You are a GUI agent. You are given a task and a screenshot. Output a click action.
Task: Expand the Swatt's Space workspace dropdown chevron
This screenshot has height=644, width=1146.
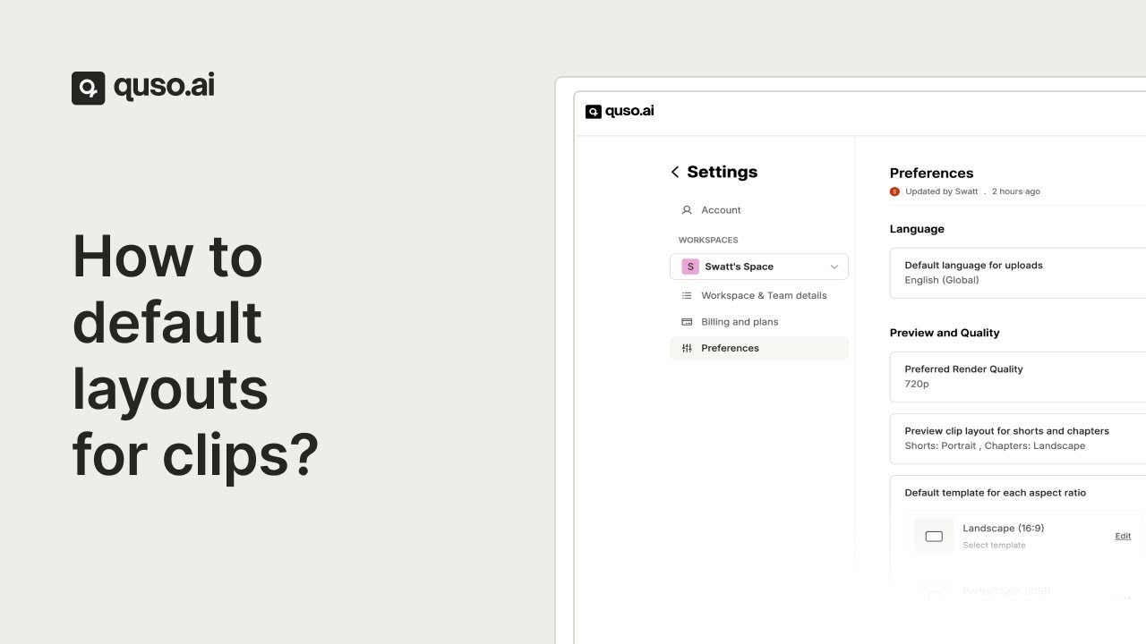834,267
